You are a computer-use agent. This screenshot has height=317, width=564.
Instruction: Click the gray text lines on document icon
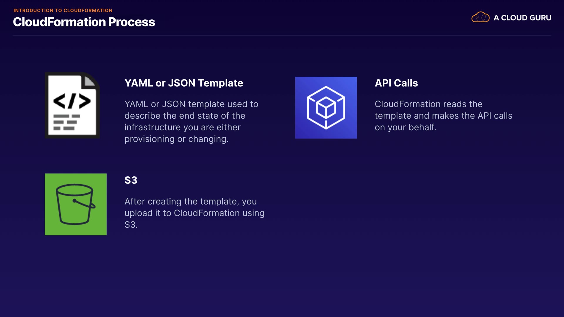coord(66,122)
